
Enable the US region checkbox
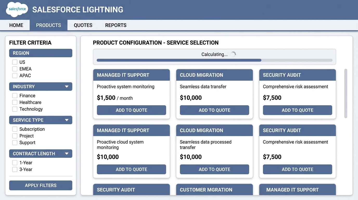click(x=15, y=62)
